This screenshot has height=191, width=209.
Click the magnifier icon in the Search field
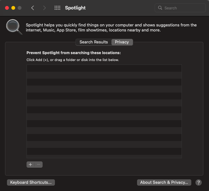pos(160,8)
